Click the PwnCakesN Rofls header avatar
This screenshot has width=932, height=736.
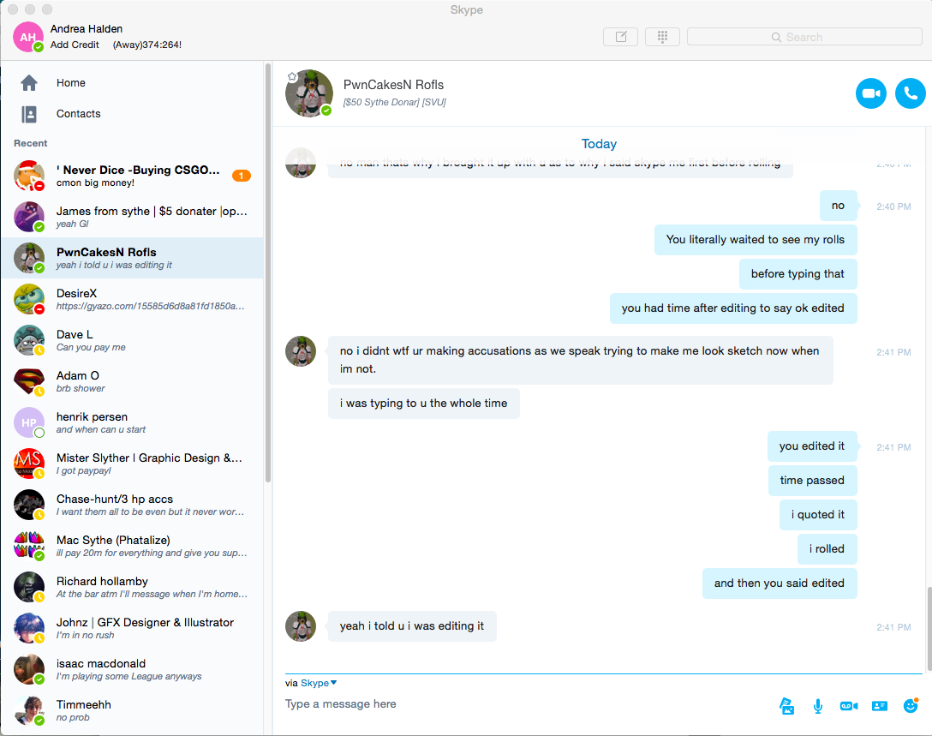pyautogui.click(x=309, y=93)
